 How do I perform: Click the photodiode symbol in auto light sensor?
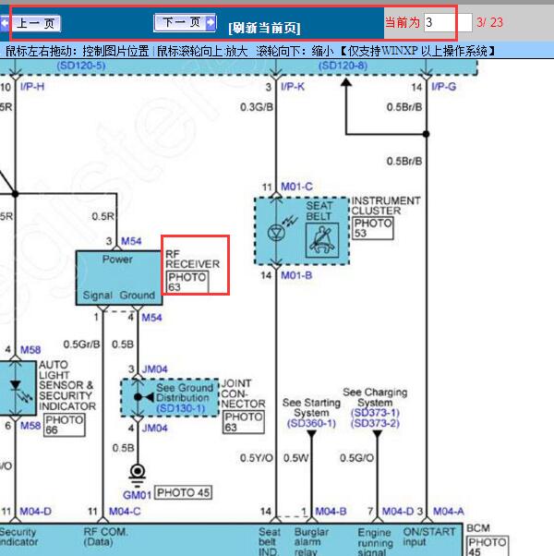tap(16, 385)
